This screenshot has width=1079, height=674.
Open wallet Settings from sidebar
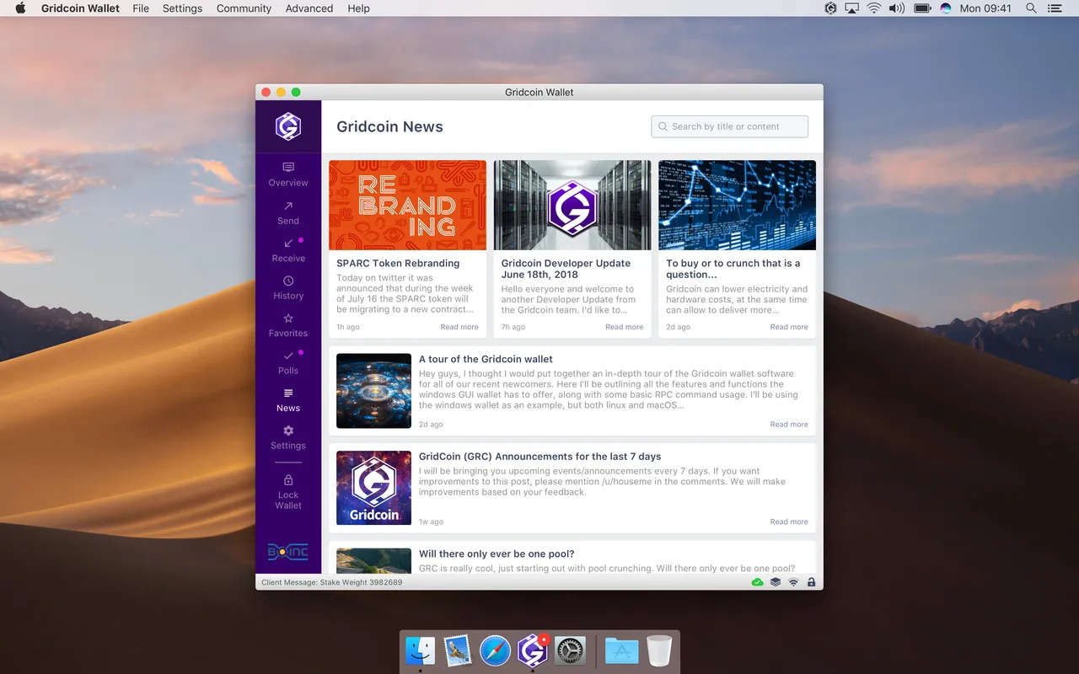coord(288,437)
